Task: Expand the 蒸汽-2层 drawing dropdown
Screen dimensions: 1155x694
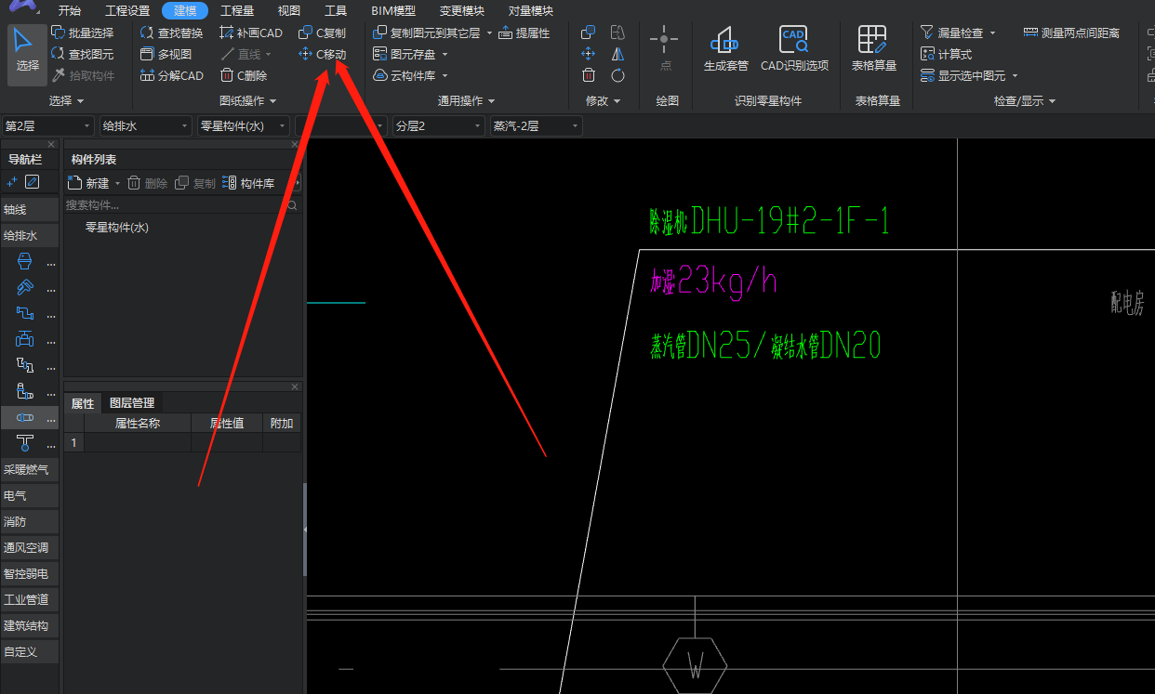Action: 536,125
